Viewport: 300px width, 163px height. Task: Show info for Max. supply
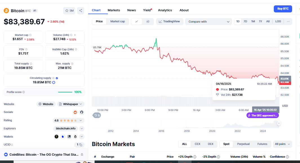72,64
